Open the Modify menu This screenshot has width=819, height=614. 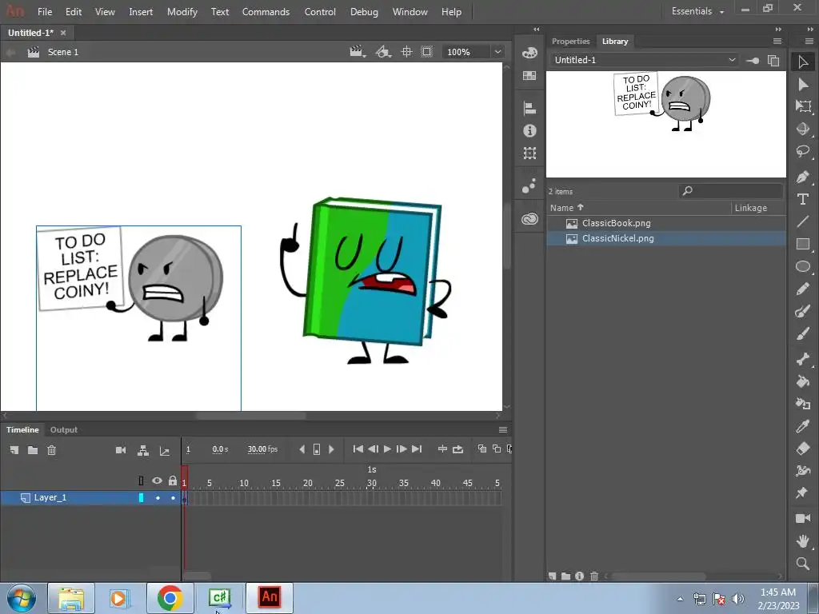tap(182, 12)
